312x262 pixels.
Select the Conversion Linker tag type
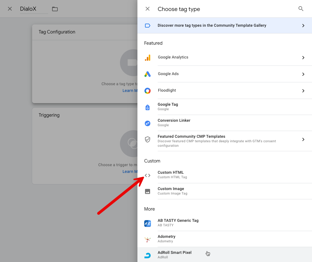tap(174, 123)
